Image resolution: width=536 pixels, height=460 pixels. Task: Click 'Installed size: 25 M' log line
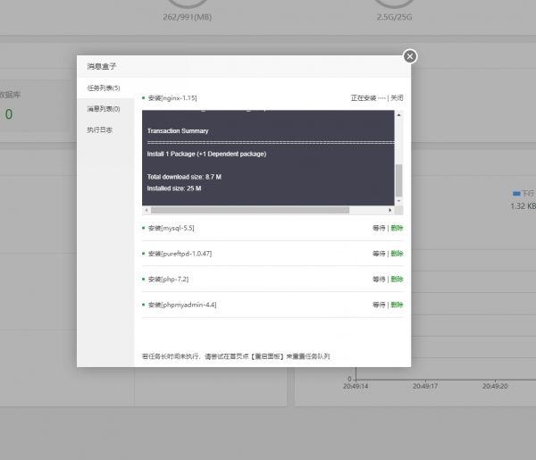174,188
